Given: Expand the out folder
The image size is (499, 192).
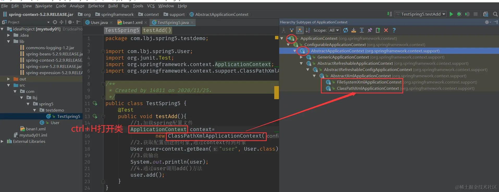Looking at the screenshot, I should pyautogui.click(x=9, y=79).
